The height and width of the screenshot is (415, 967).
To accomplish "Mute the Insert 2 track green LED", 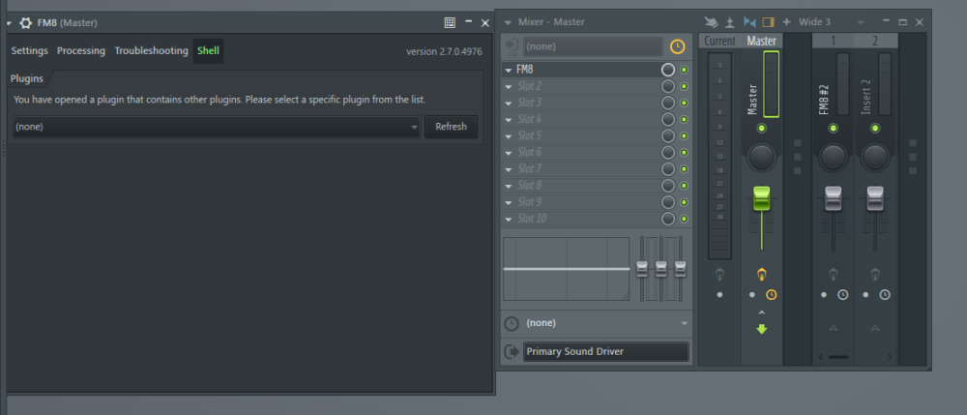I will pos(875,129).
